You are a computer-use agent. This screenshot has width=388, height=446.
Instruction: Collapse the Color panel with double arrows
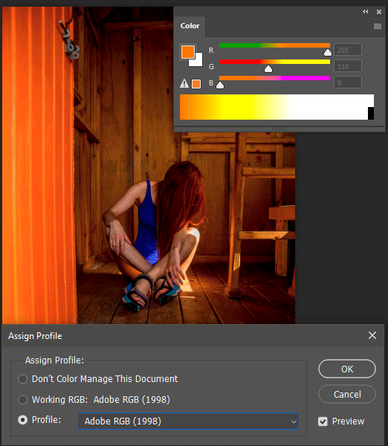click(366, 12)
